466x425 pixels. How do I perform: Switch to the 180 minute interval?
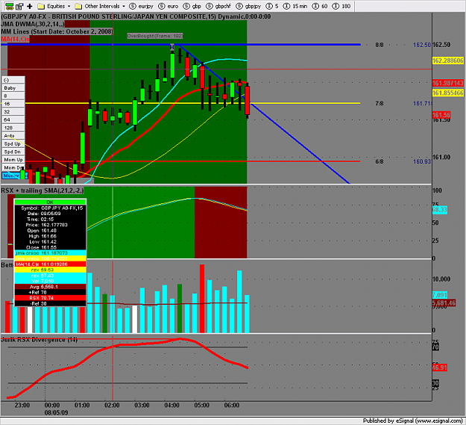coord(341,6)
